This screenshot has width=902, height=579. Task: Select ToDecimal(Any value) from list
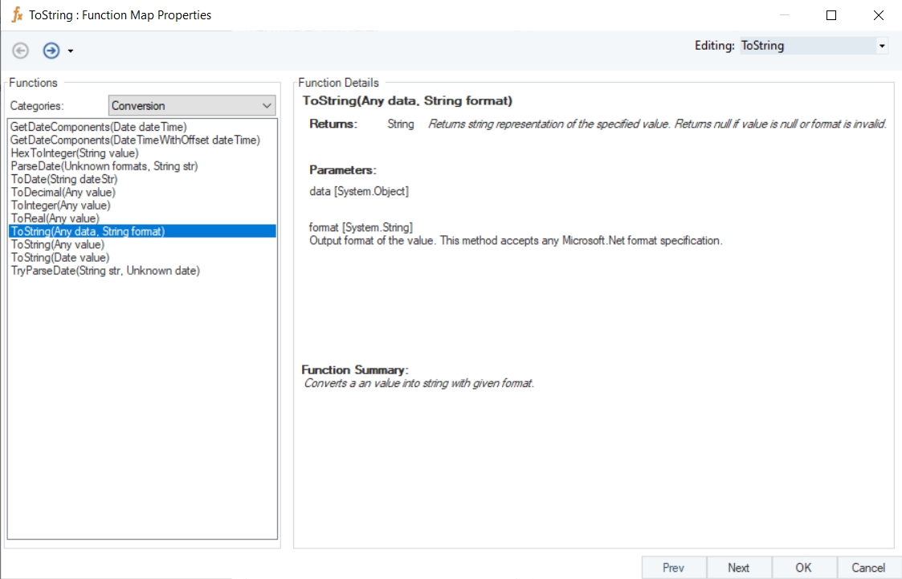click(x=63, y=192)
